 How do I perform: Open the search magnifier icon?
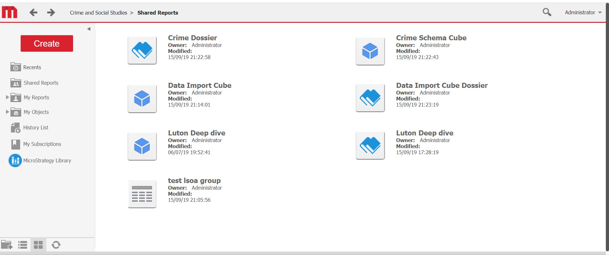(x=546, y=12)
